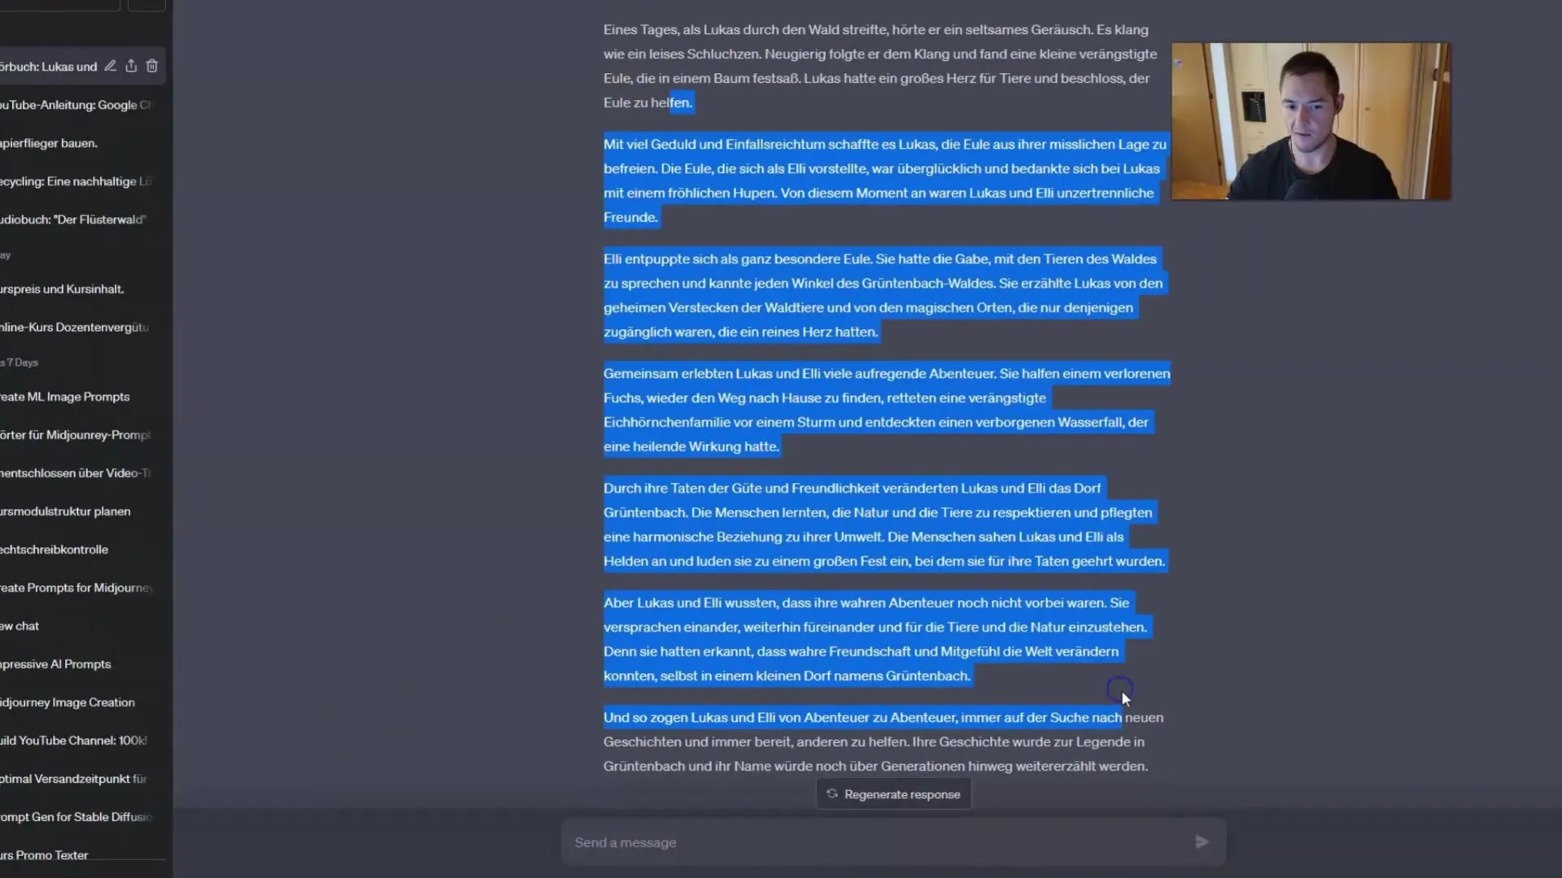Click Regenerate response button
The height and width of the screenshot is (878, 1562).
pos(893,793)
